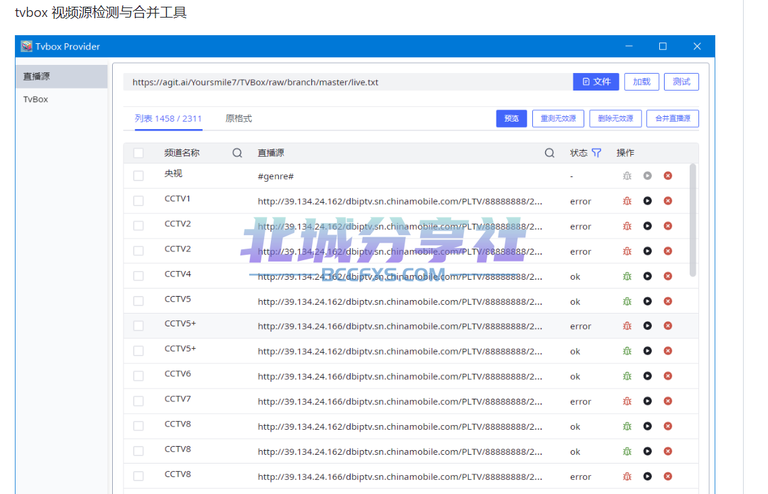Delete the CCTV5 row
Image resolution: width=768 pixels, height=494 pixels.
click(667, 301)
